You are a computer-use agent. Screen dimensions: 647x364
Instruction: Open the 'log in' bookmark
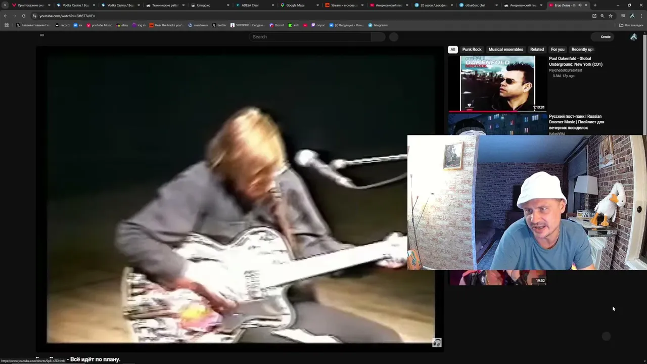[138, 25]
